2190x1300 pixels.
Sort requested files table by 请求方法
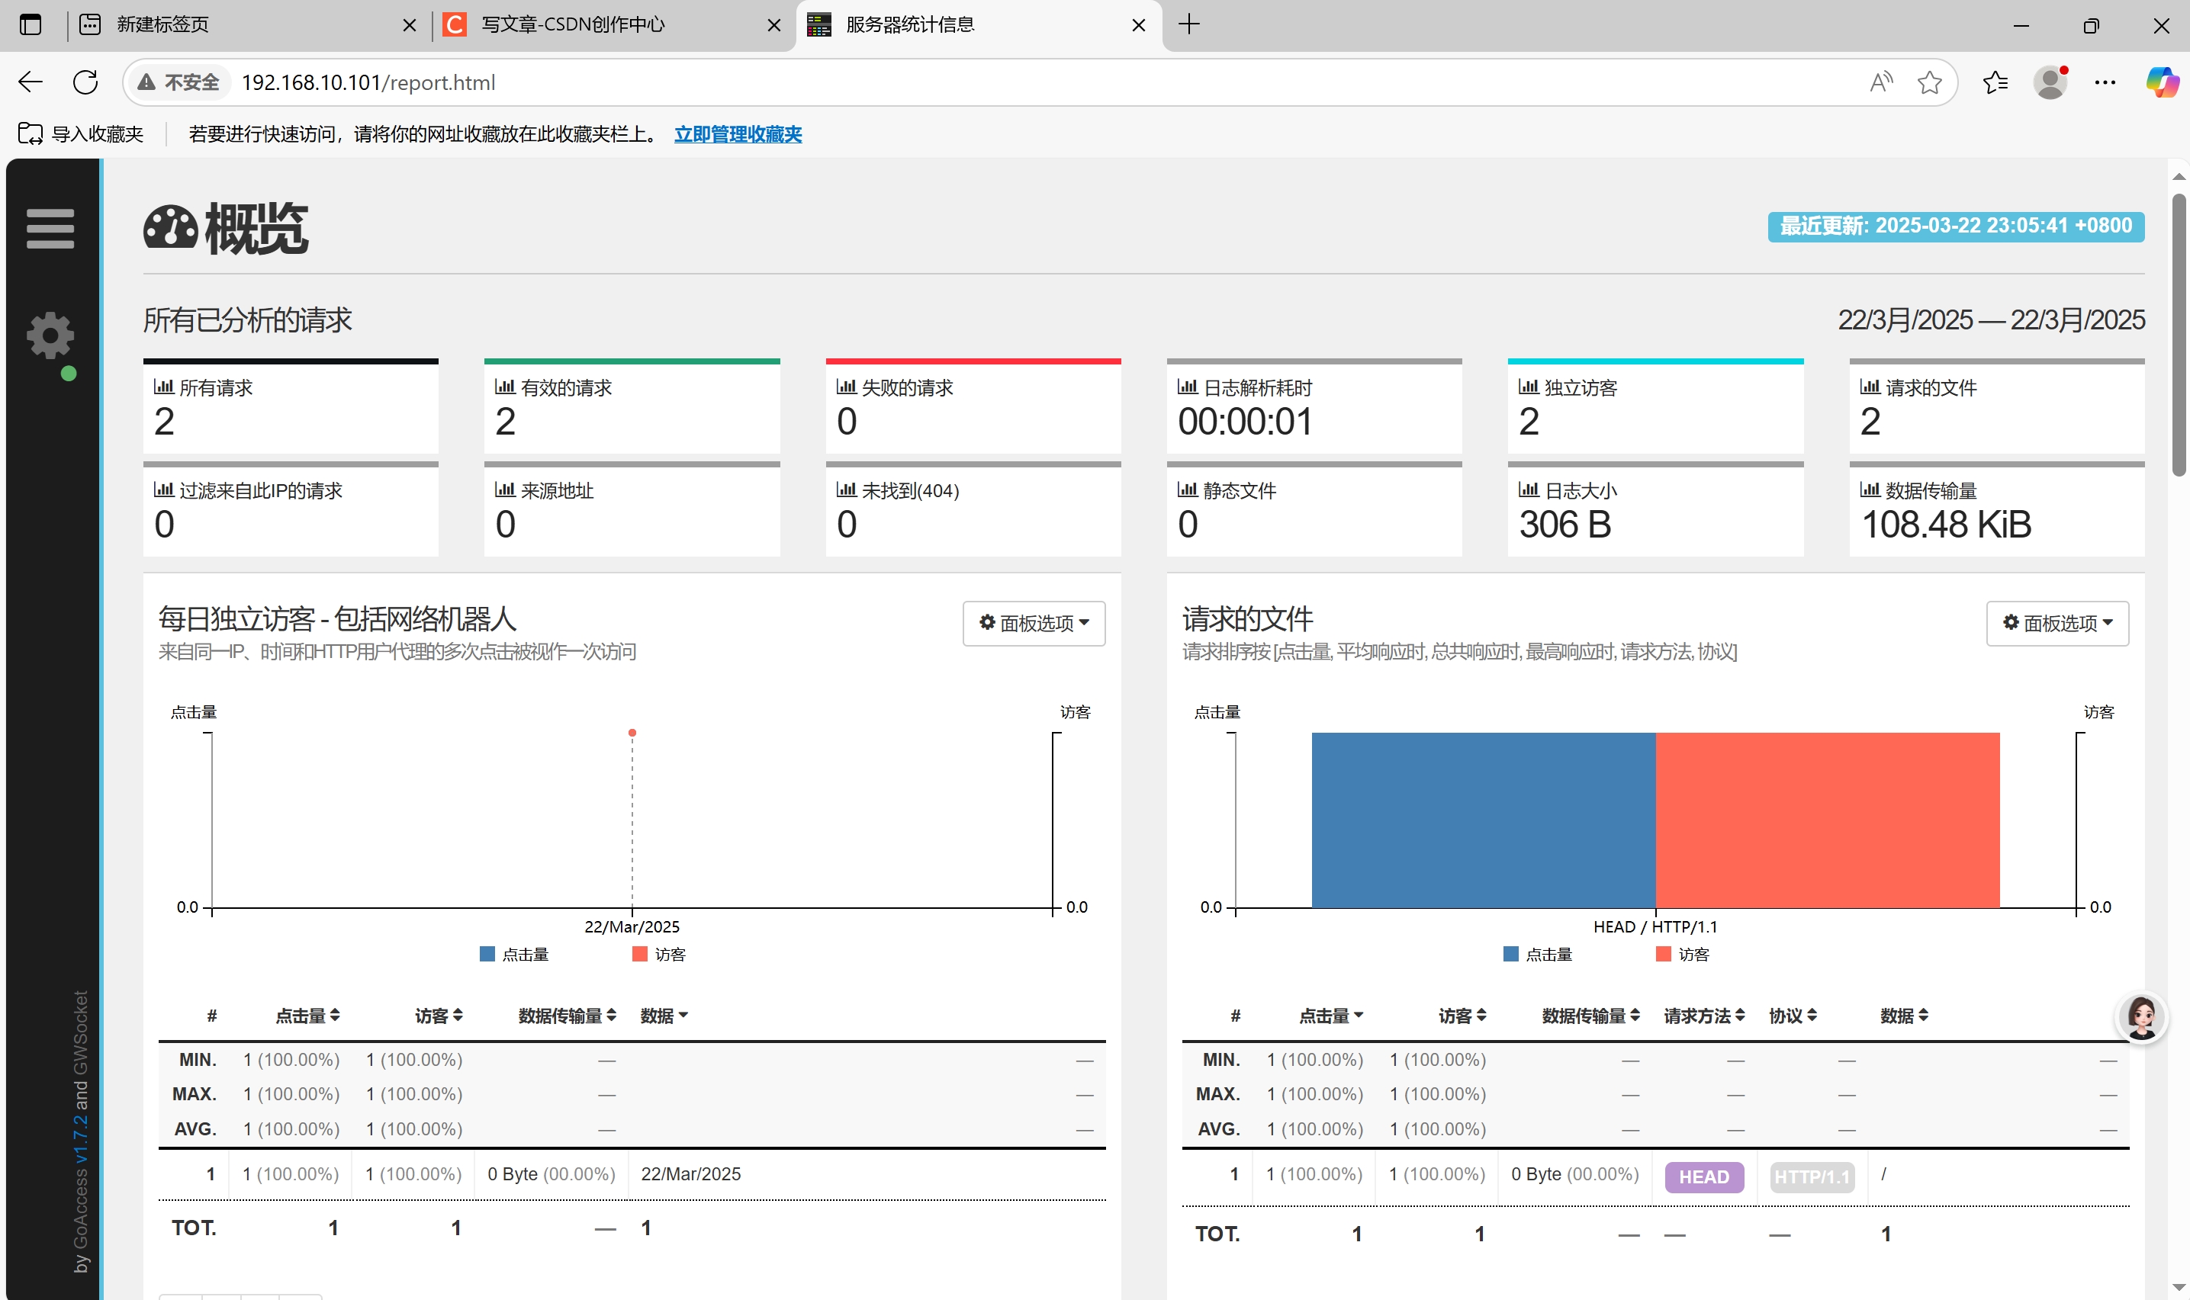click(1703, 1016)
